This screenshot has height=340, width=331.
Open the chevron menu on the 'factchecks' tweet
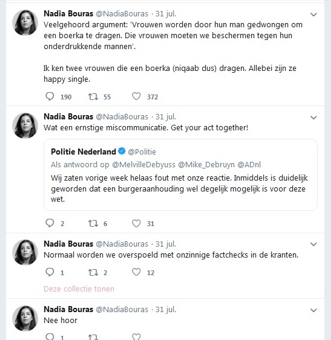pos(313,244)
